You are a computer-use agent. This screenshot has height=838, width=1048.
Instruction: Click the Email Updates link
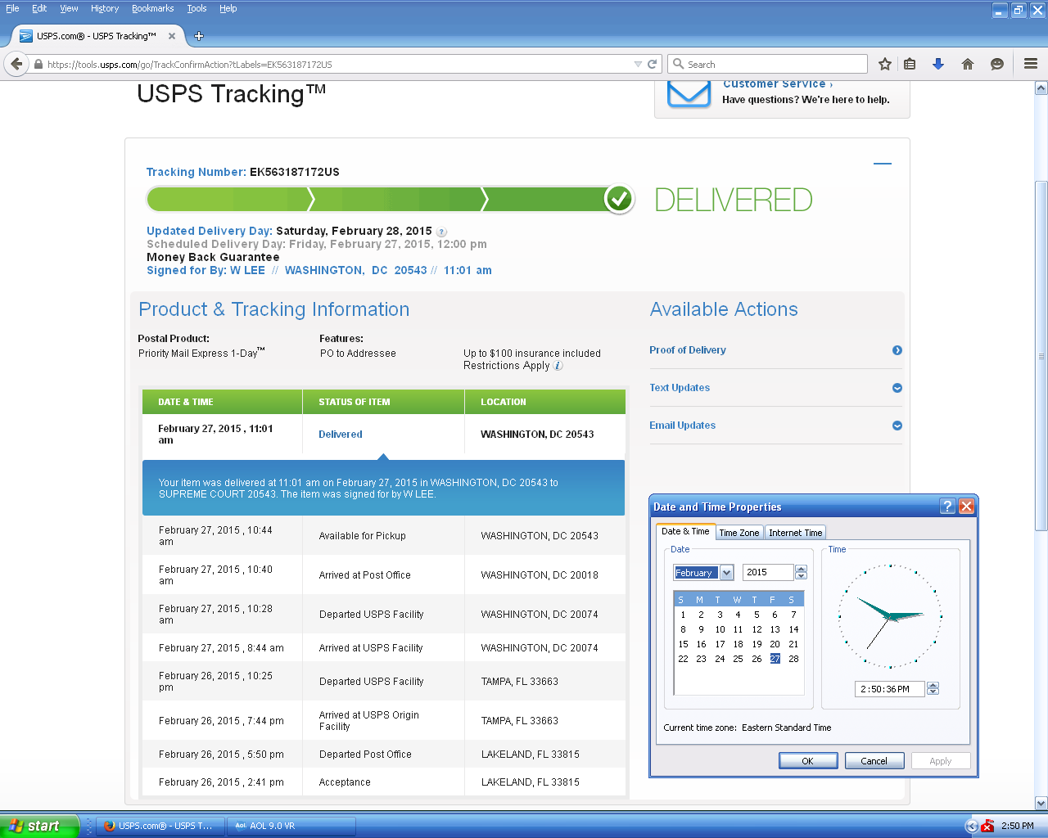pos(683,426)
